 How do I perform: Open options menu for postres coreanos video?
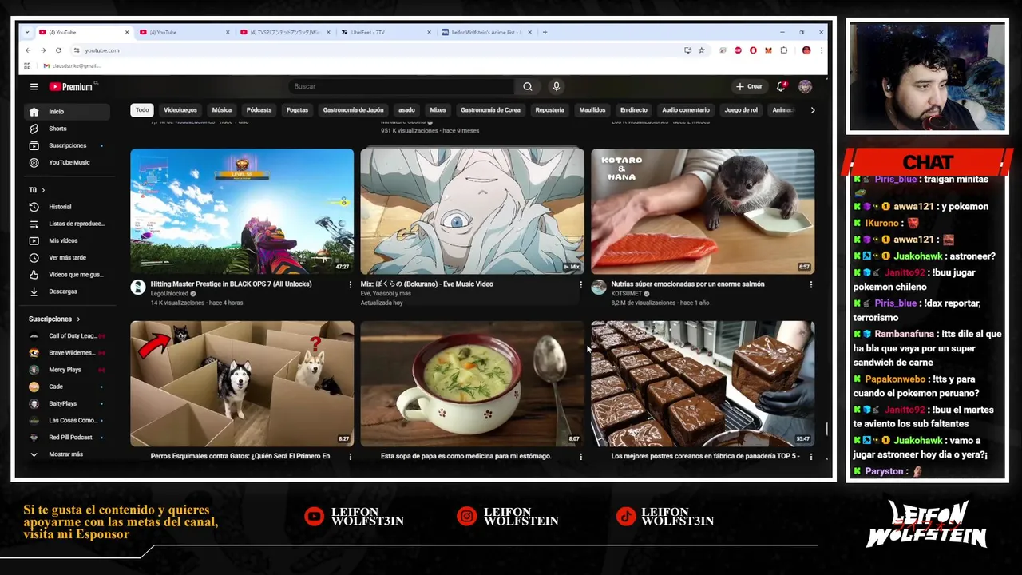pos(811,457)
